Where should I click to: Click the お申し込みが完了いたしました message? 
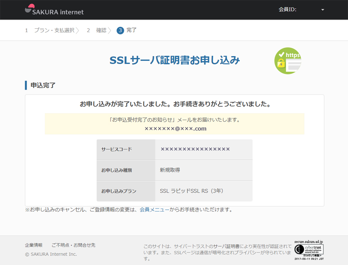click(x=175, y=104)
